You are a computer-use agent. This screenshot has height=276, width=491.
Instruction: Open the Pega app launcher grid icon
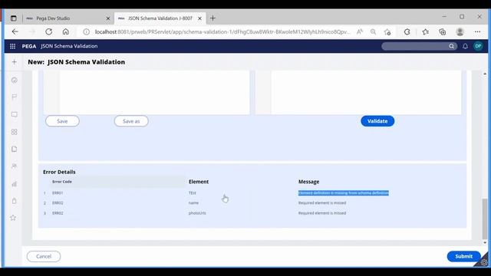click(12, 46)
